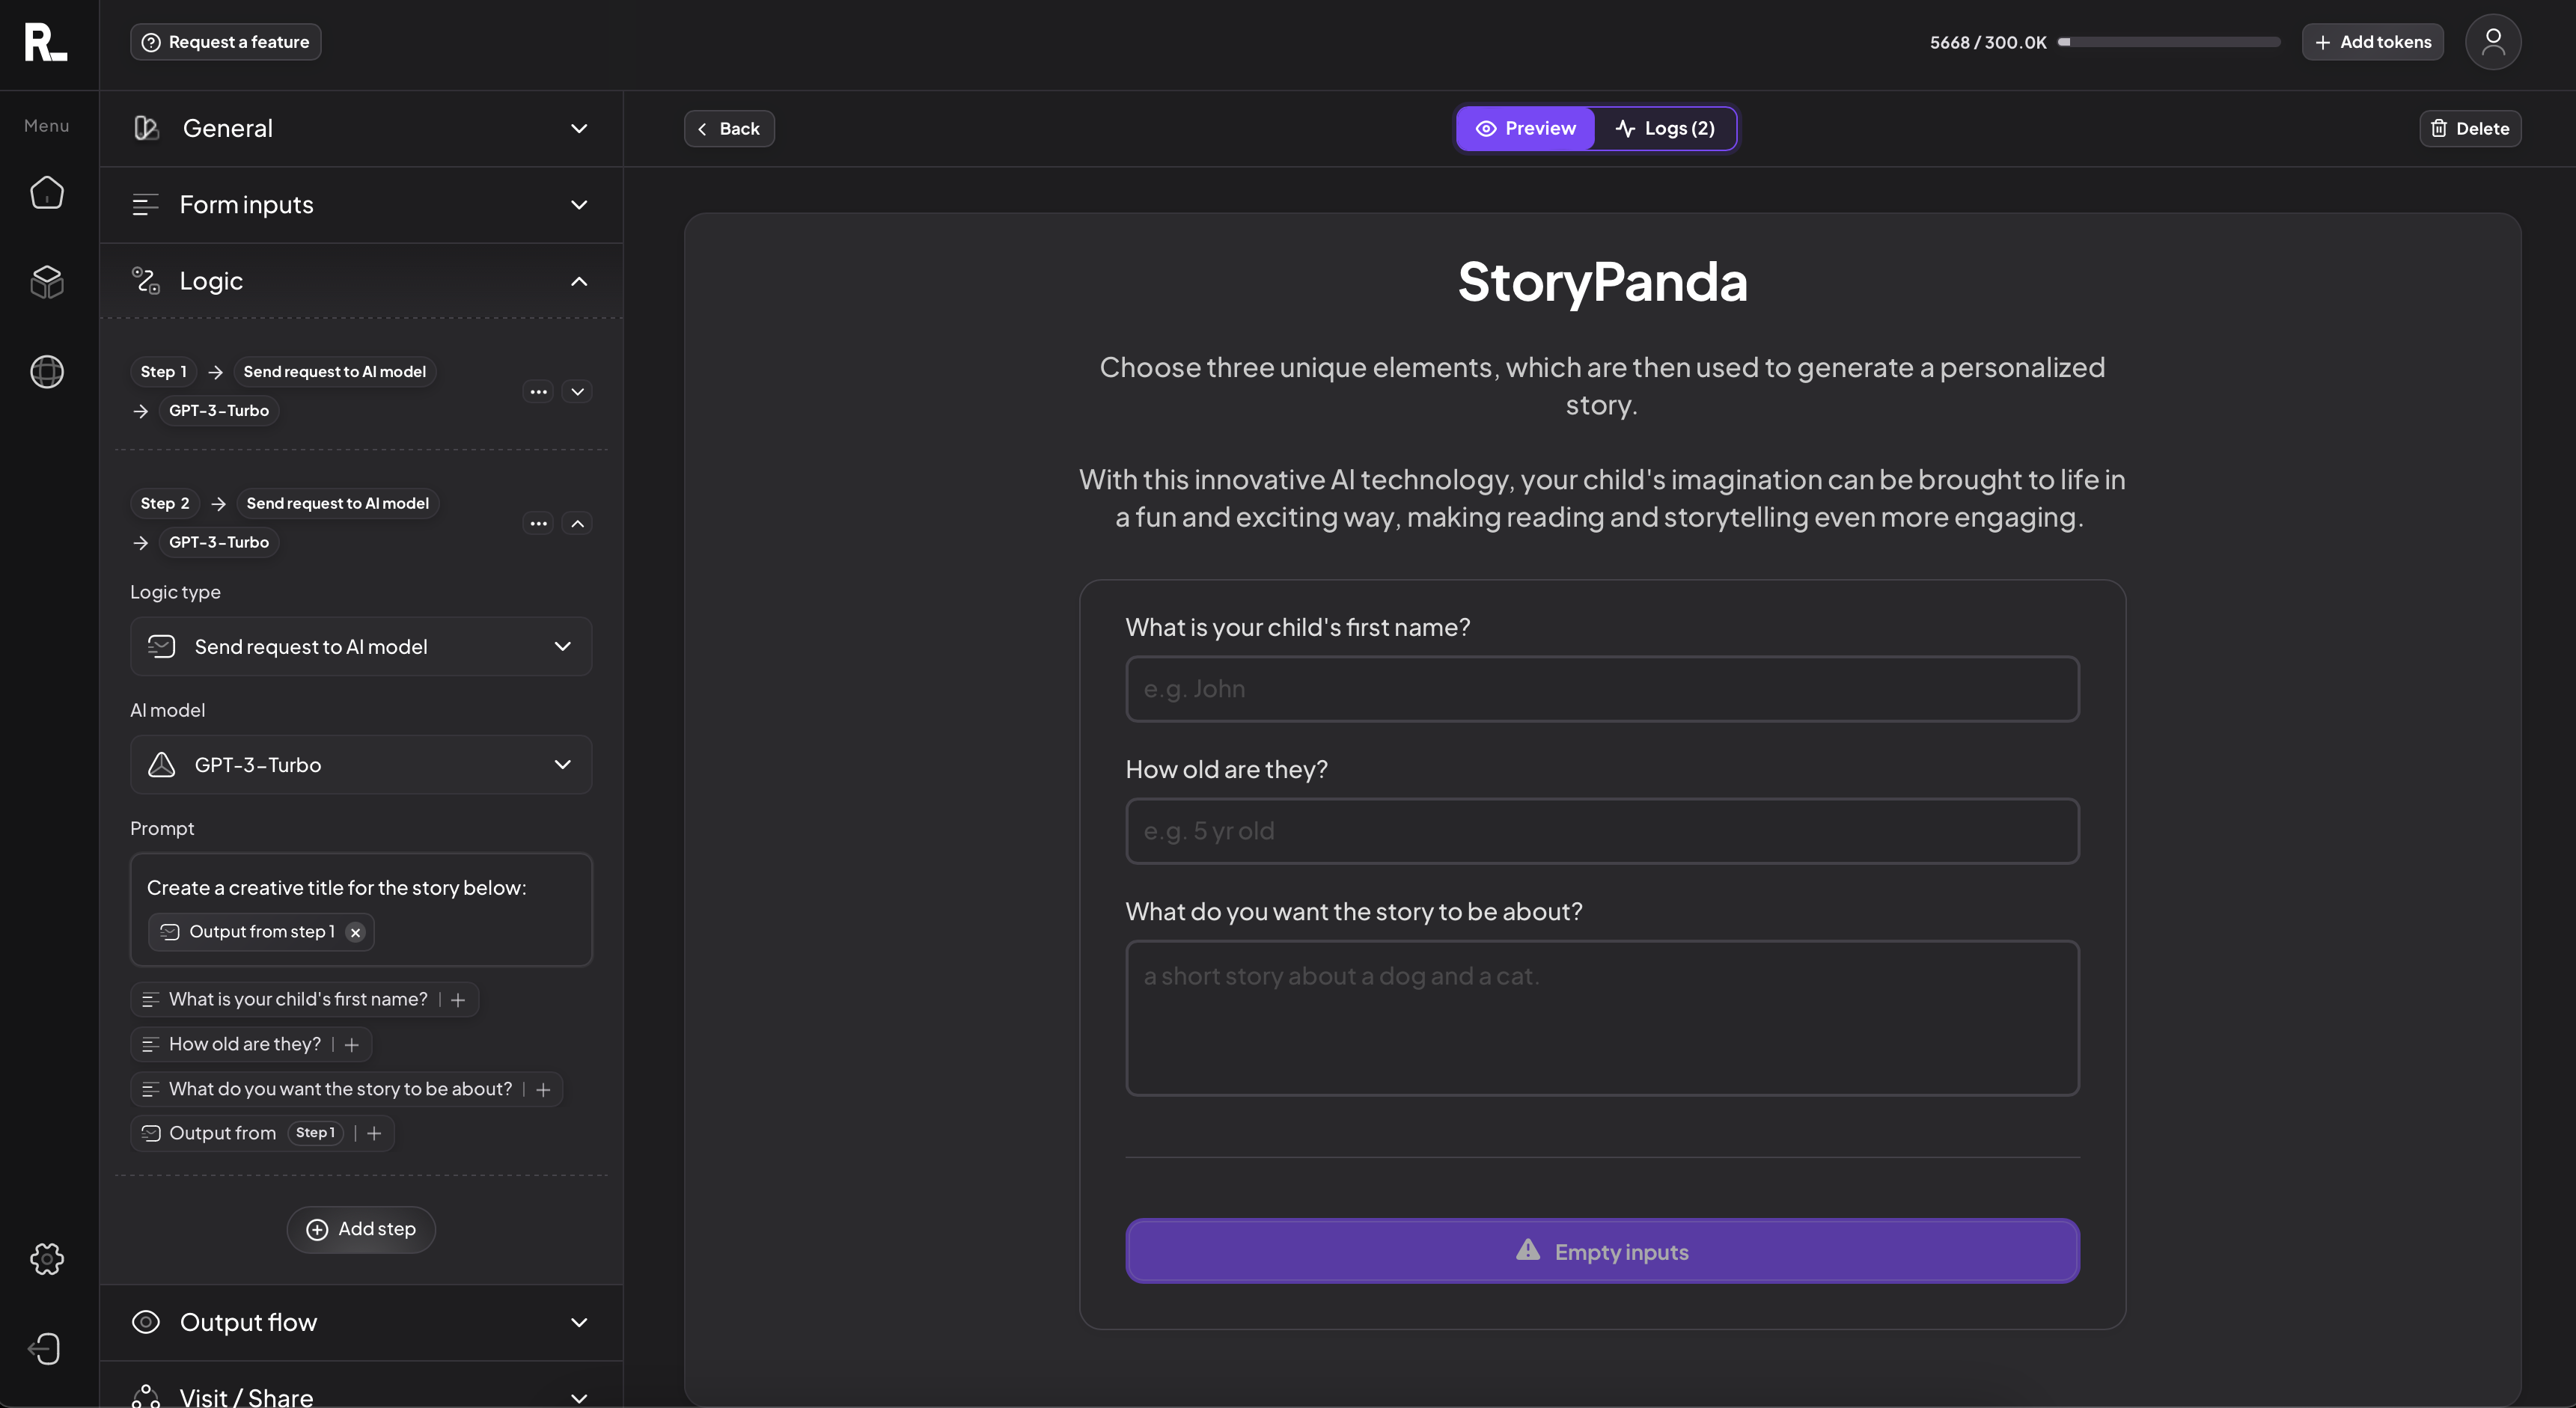Open the Home icon in sidebar

coord(47,192)
